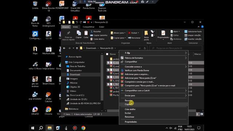Click Renomear in the Organizar group
The image size is (233, 131).
point(134,38)
